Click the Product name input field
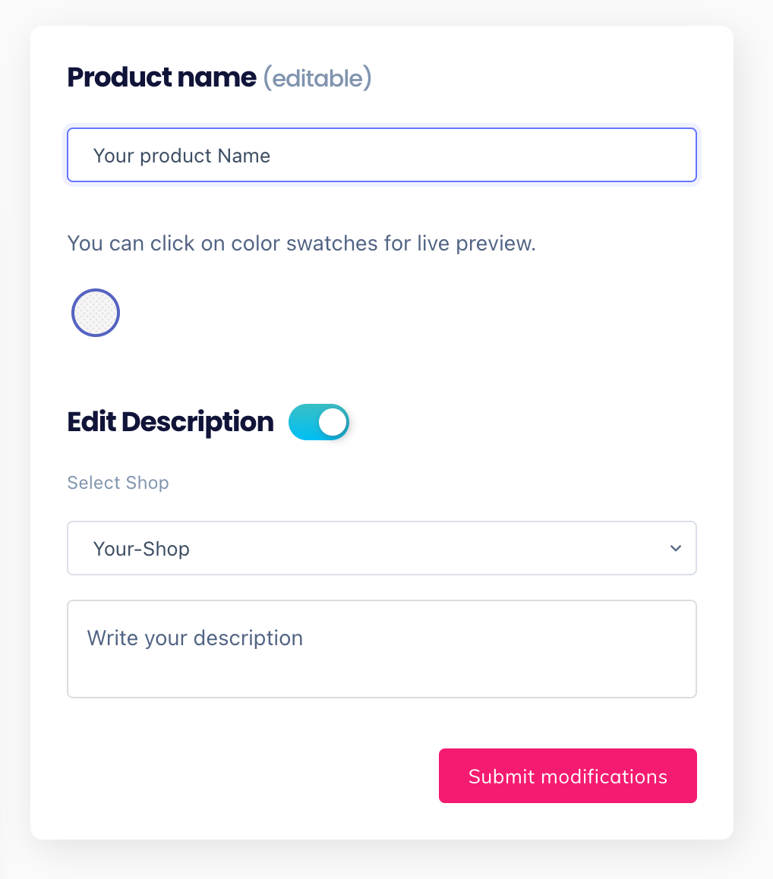773x879 pixels. (381, 155)
